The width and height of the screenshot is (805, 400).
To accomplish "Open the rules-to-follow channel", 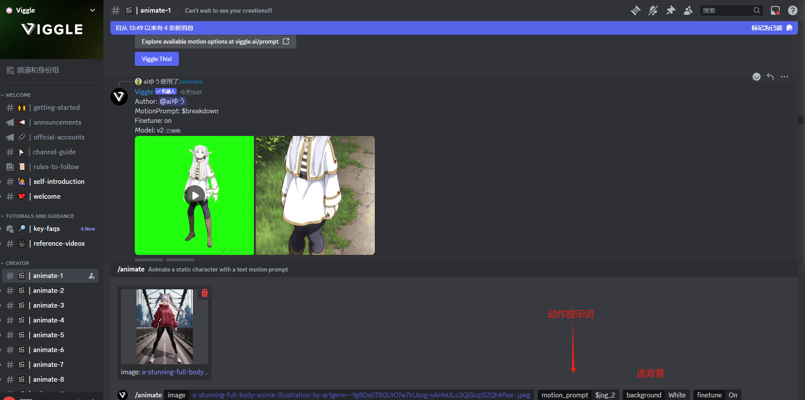I will click(x=51, y=167).
